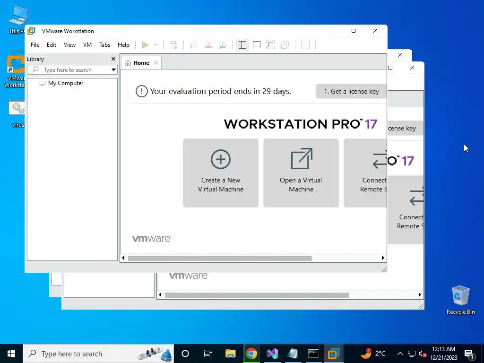Click scrollbar left arrow in back VMware window
The height and width of the screenshot is (363, 484).
[160, 295]
